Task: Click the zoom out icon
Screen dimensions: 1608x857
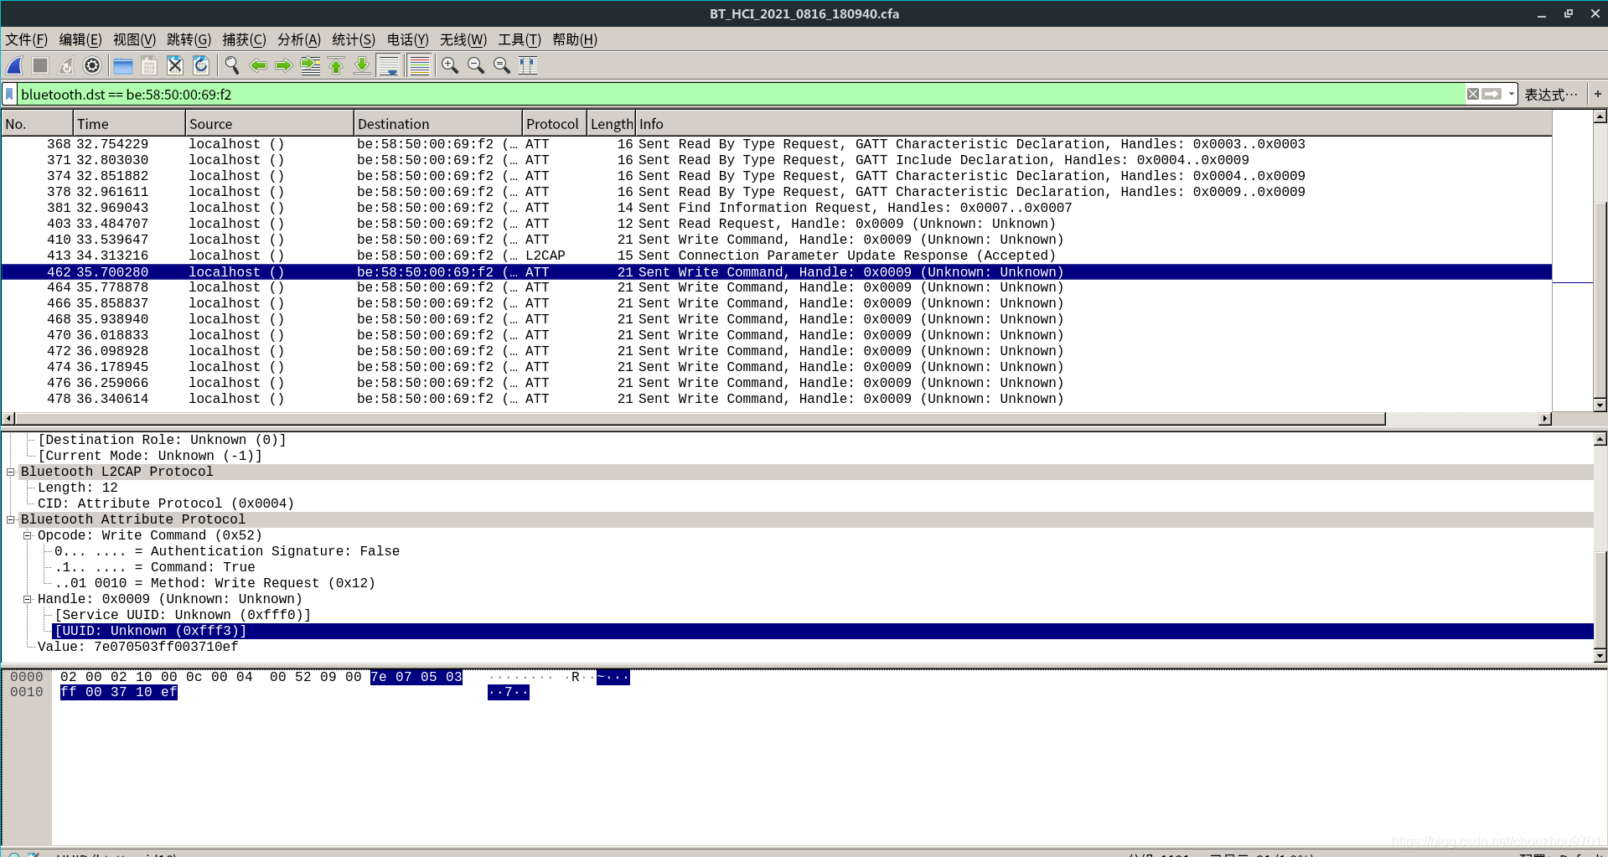Action: click(x=476, y=65)
